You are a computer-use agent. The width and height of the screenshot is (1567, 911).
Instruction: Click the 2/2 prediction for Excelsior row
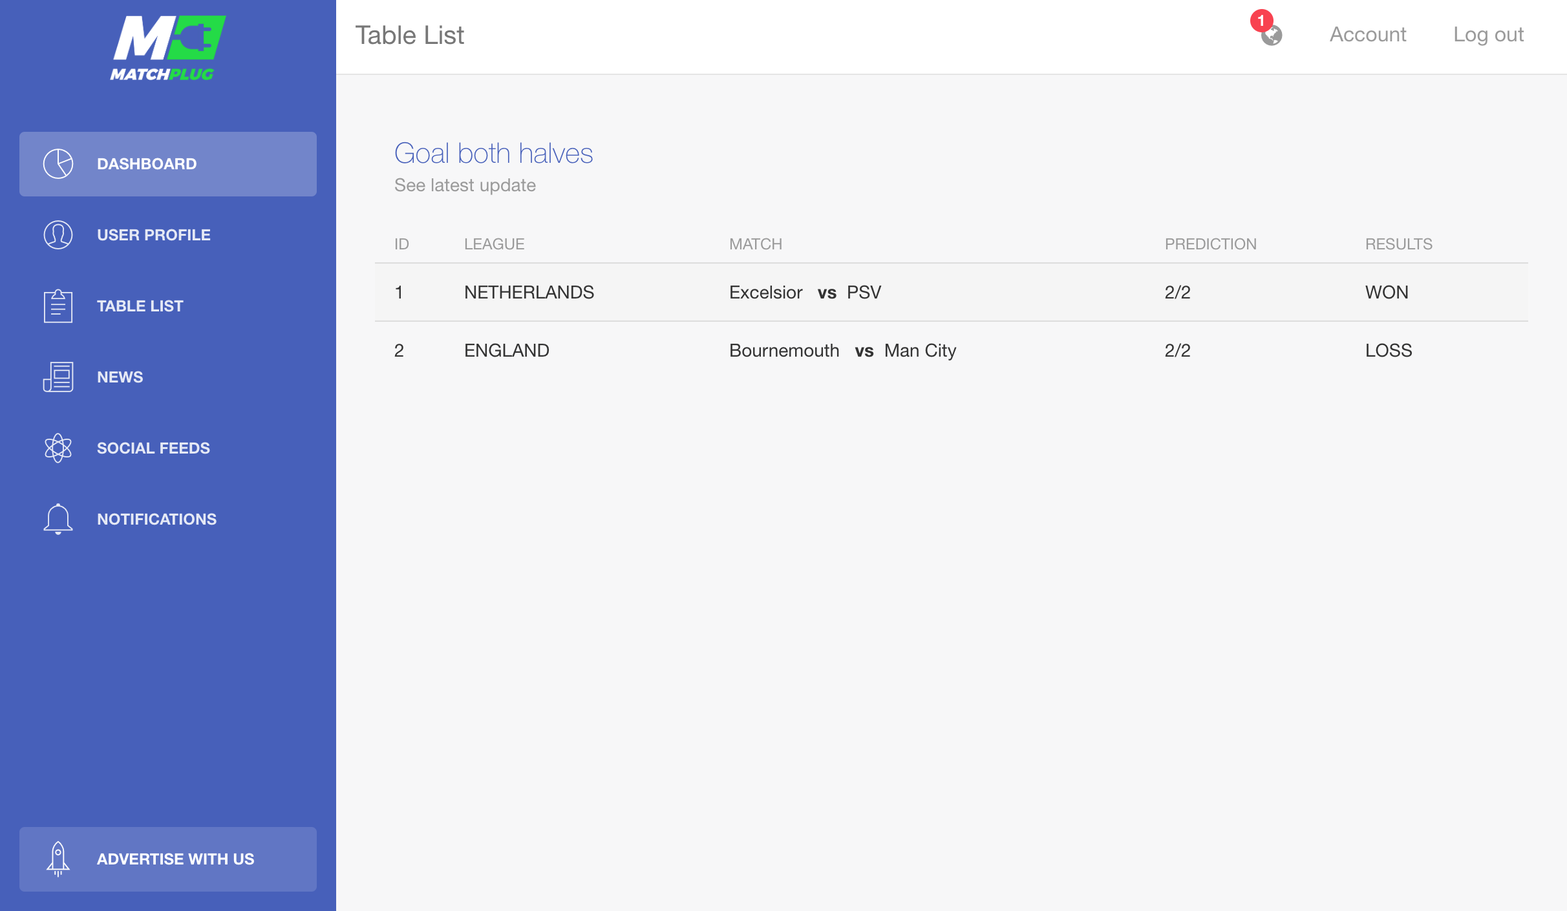point(1178,293)
